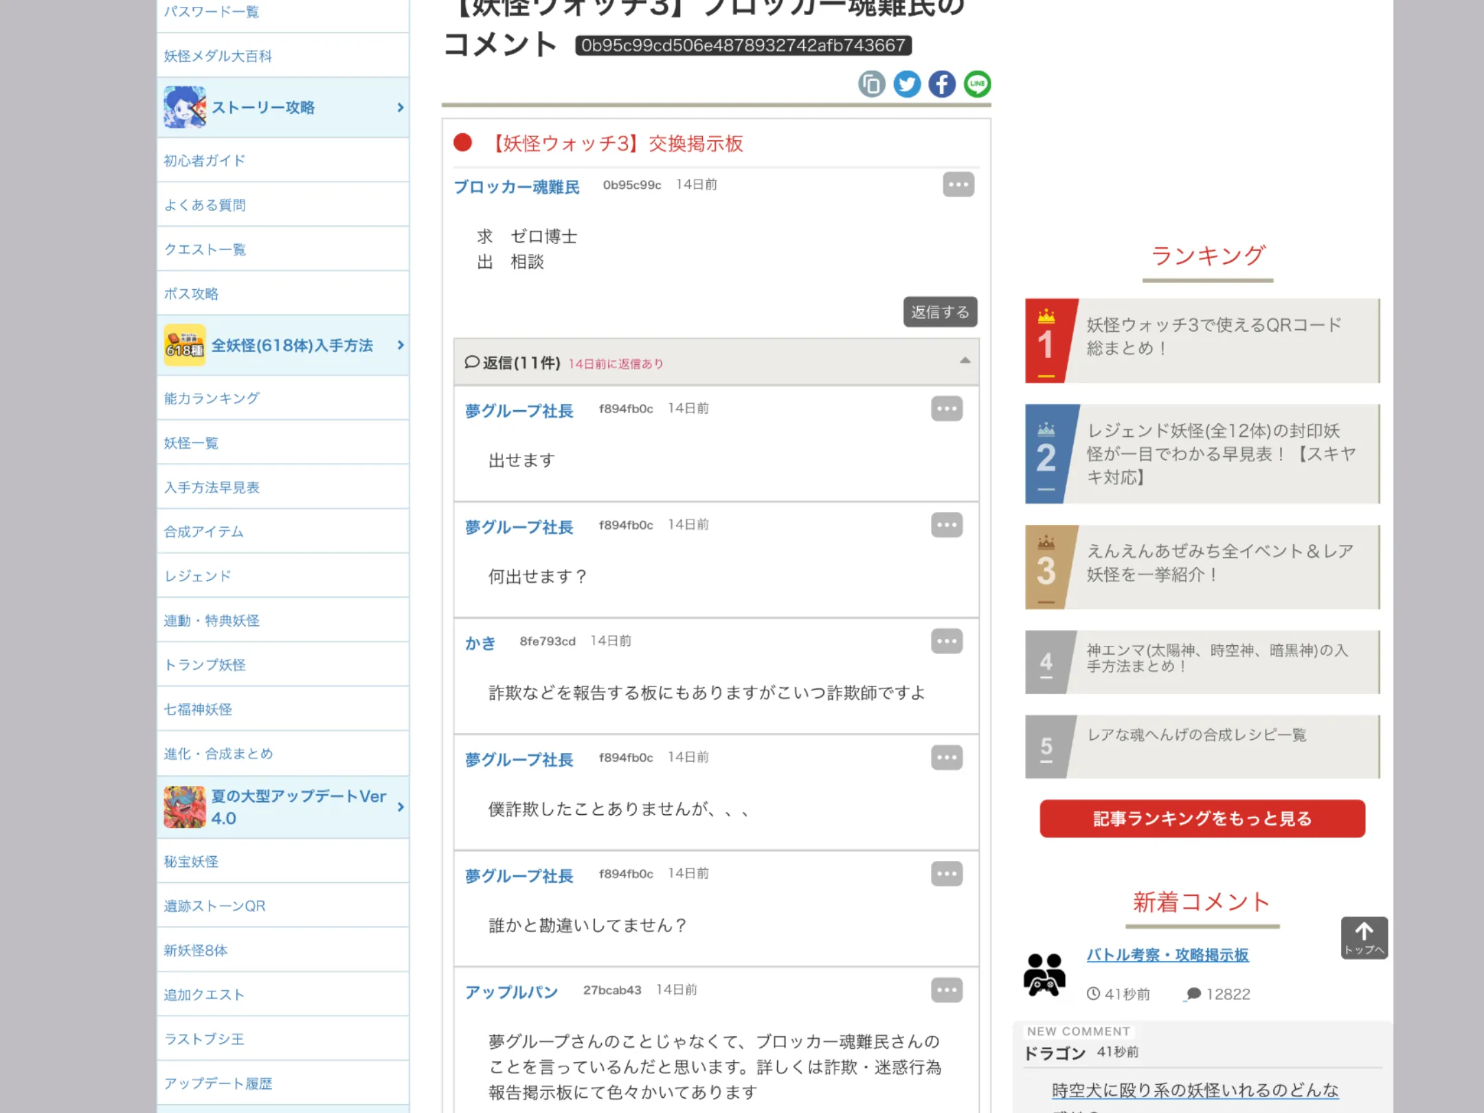The width and height of the screenshot is (1484, 1113).
Task: Open 初心者ガイド sidebar item
Action: 283,160
